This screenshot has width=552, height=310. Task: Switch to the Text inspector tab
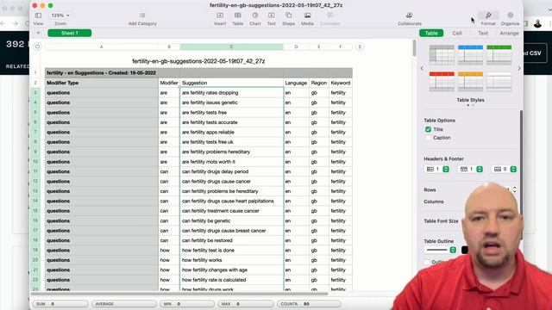(483, 33)
